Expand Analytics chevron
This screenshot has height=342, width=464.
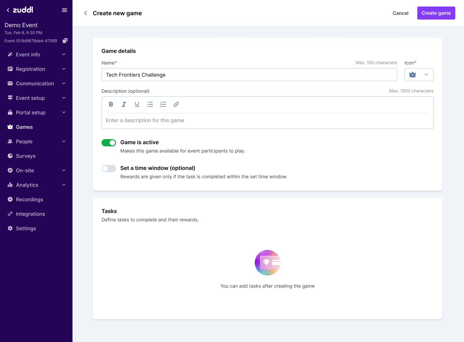click(64, 185)
